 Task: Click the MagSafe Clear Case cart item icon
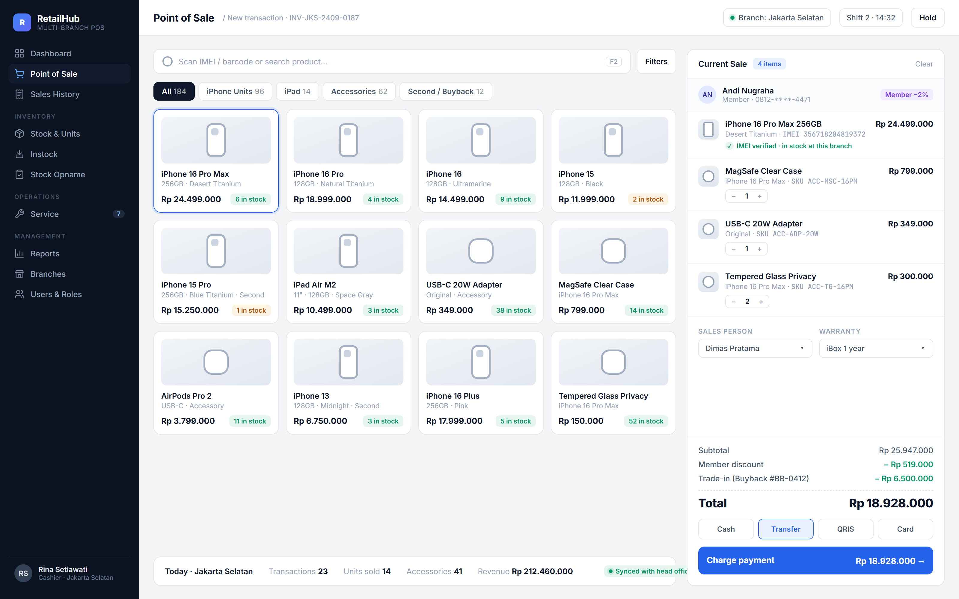pos(708,176)
